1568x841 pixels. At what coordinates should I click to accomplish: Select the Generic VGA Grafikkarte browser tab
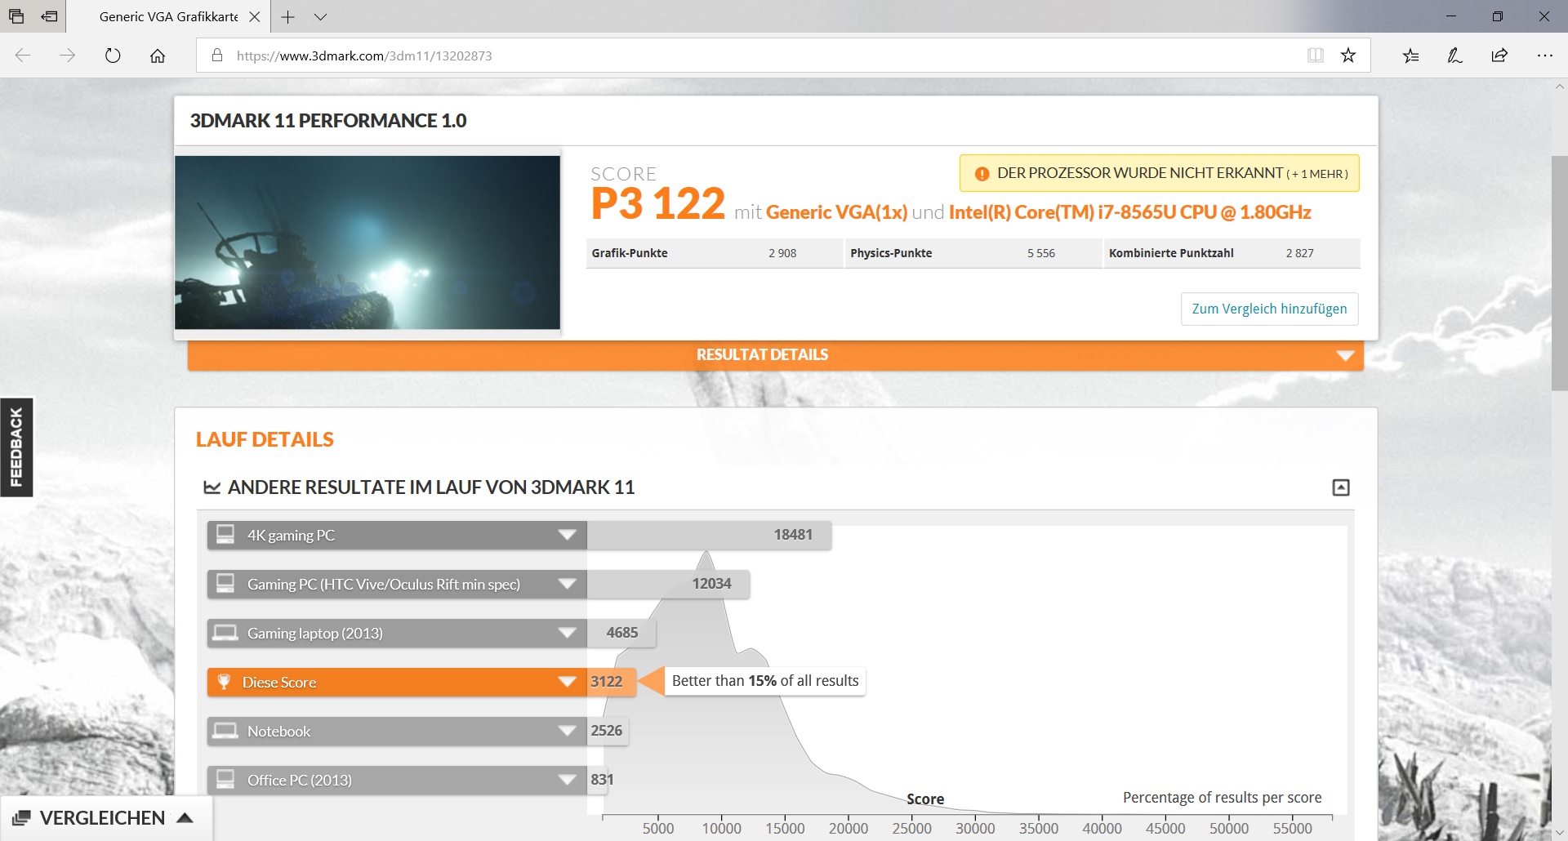168,16
